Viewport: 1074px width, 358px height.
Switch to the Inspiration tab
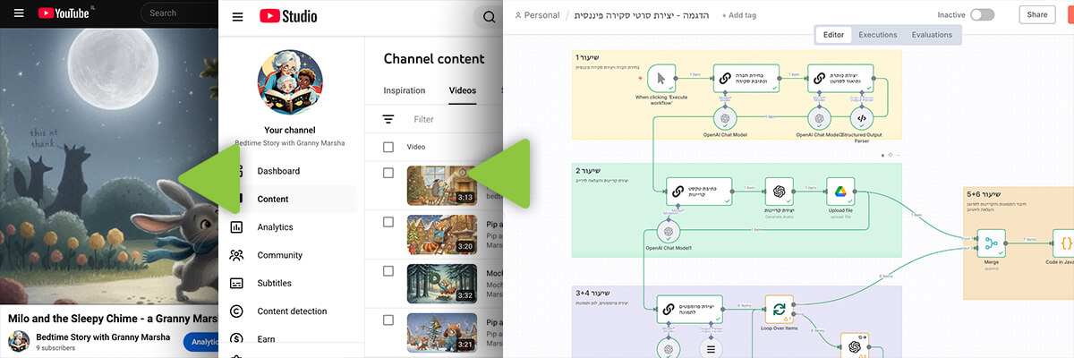point(405,90)
